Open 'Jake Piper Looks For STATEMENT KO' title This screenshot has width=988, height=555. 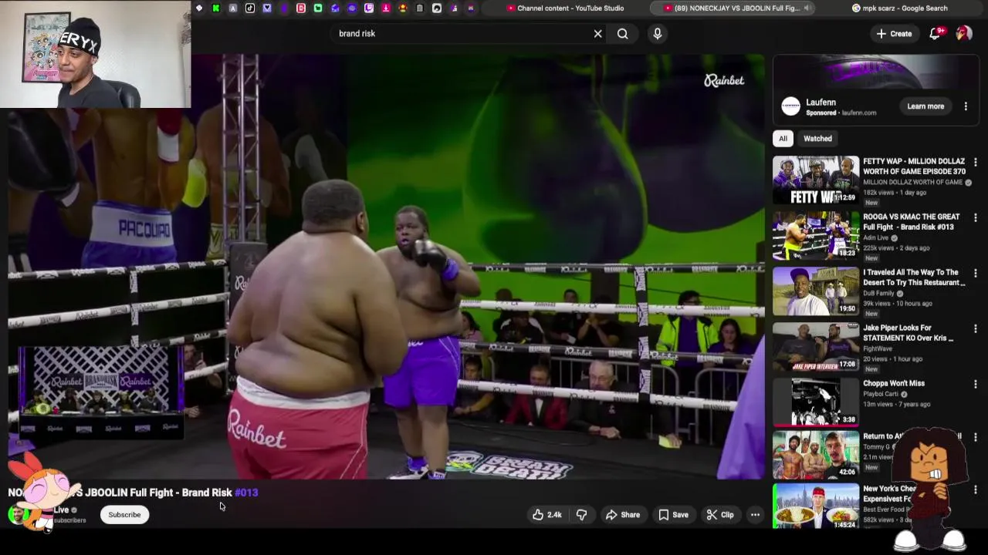coord(908,333)
